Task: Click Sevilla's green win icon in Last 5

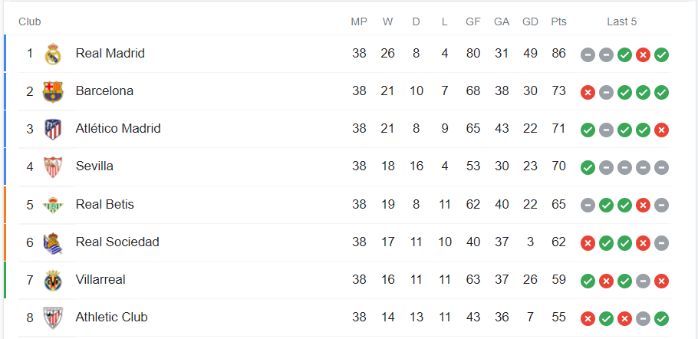Action: (x=588, y=168)
